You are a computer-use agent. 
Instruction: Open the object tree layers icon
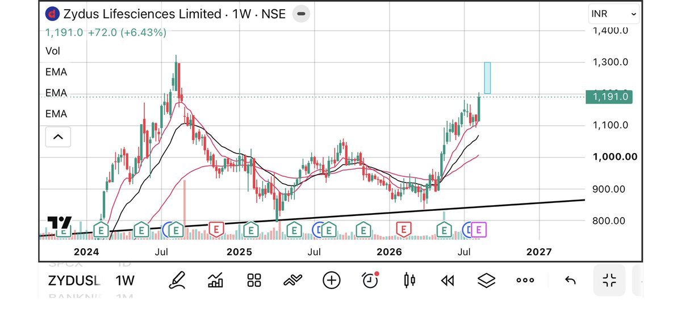[x=486, y=280]
